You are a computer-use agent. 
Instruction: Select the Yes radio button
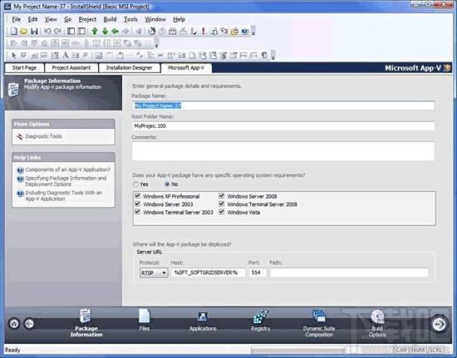coord(135,184)
